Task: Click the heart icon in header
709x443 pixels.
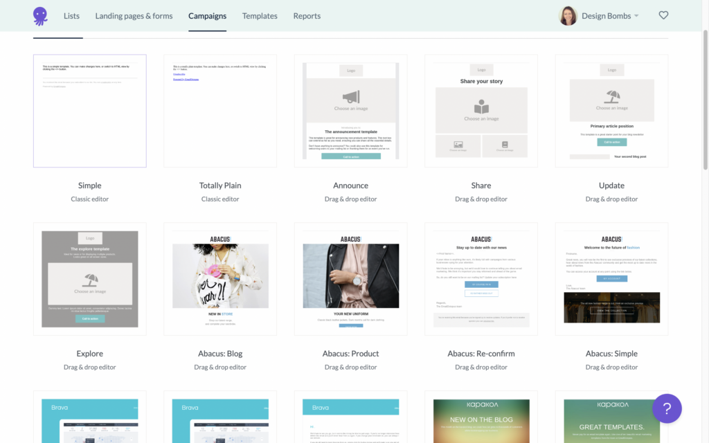Action: (x=663, y=15)
